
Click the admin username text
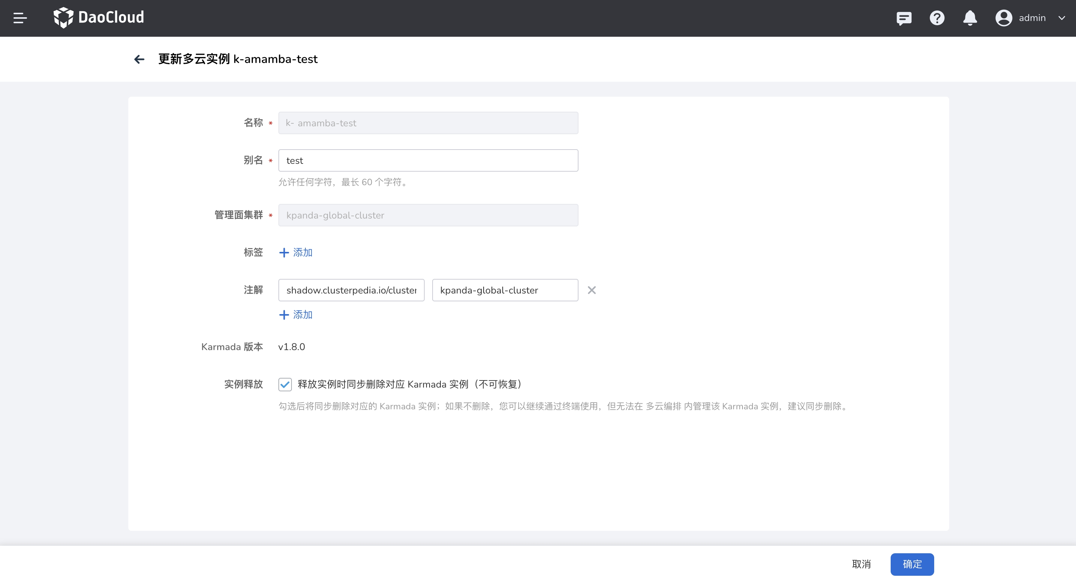(x=1032, y=18)
